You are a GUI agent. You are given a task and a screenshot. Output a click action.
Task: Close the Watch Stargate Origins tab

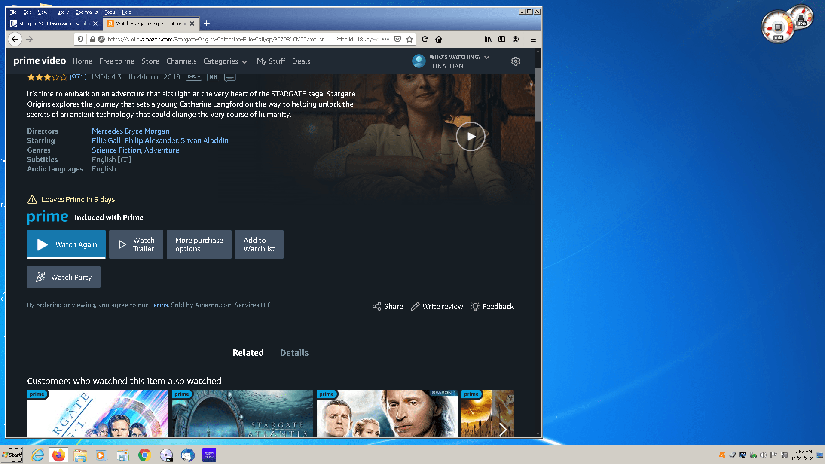pyautogui.click(x=192, y=24)
